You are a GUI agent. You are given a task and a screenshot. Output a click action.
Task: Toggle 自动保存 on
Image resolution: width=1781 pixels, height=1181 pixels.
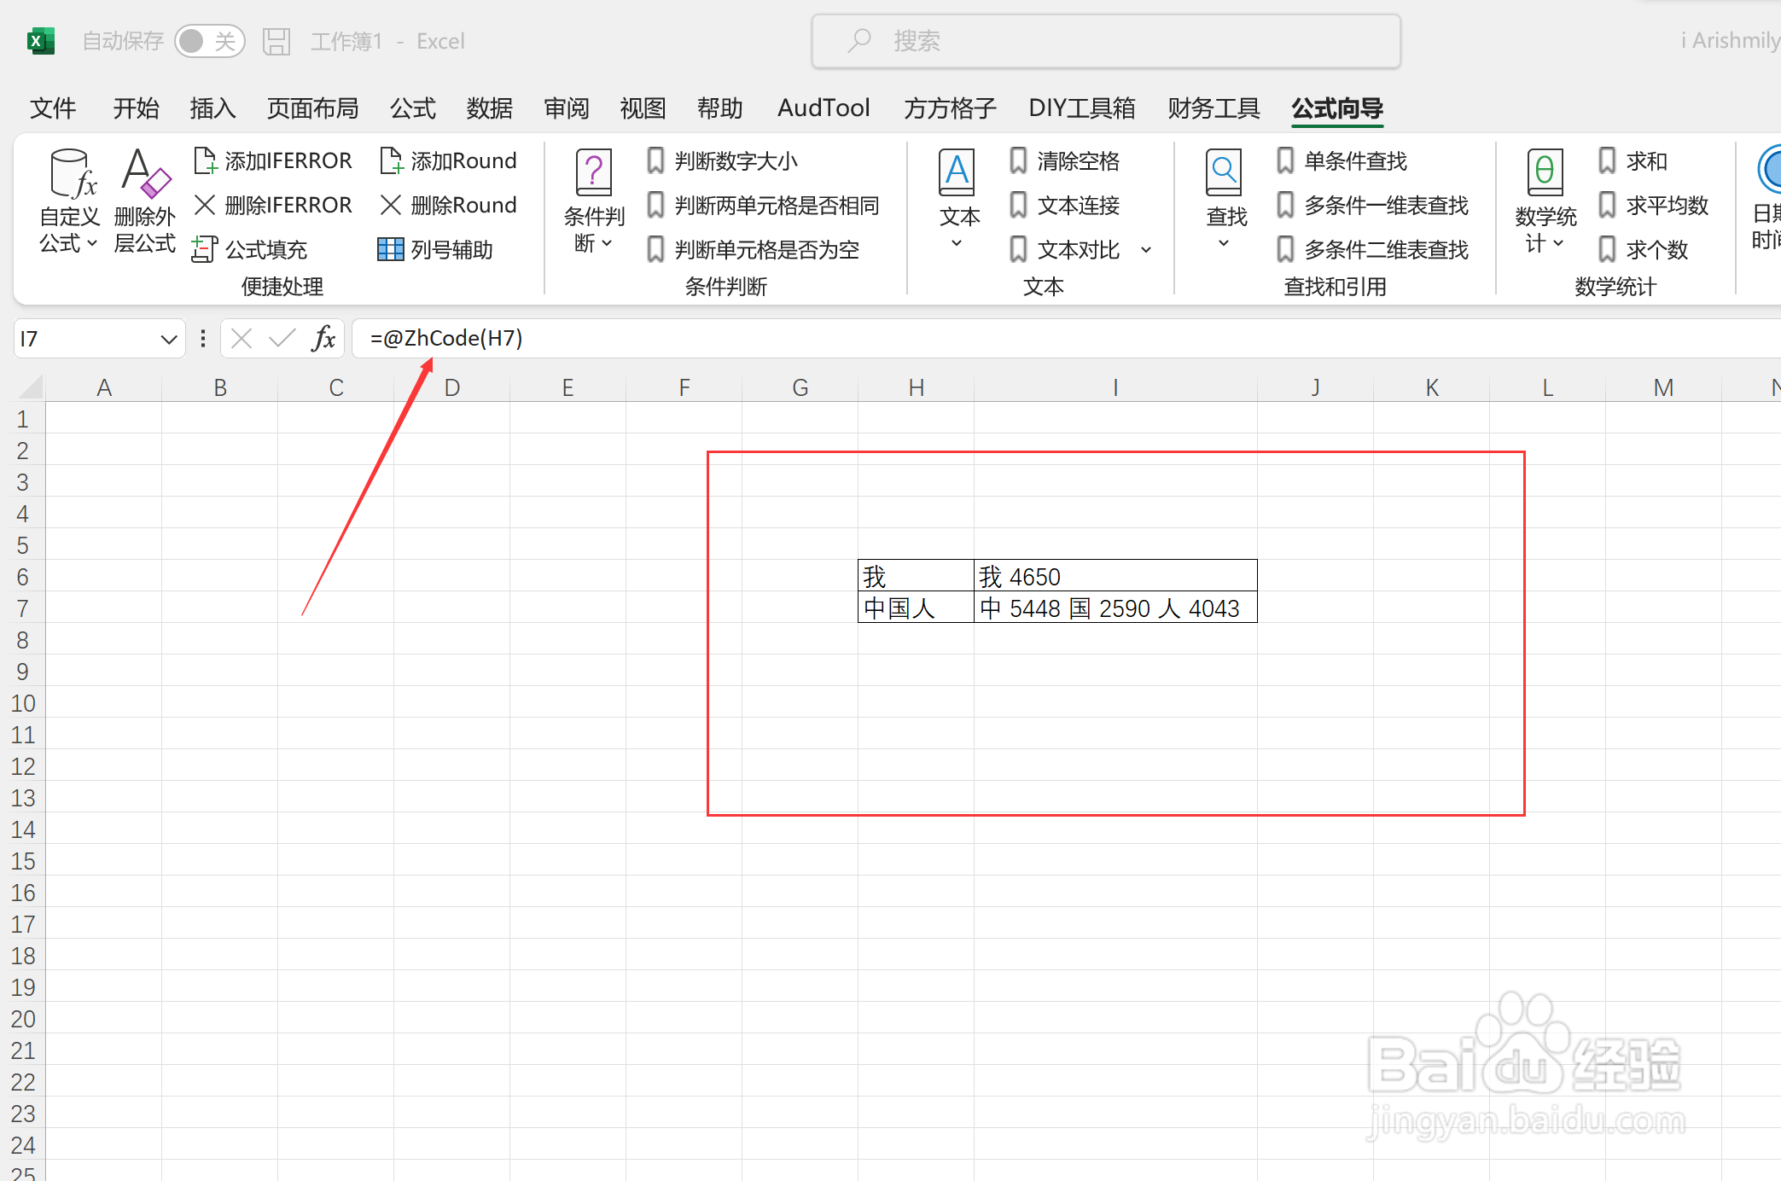[210, 40]
